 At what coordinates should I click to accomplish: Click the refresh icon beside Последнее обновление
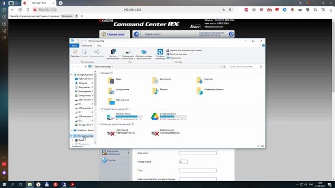tap(231, 34)
